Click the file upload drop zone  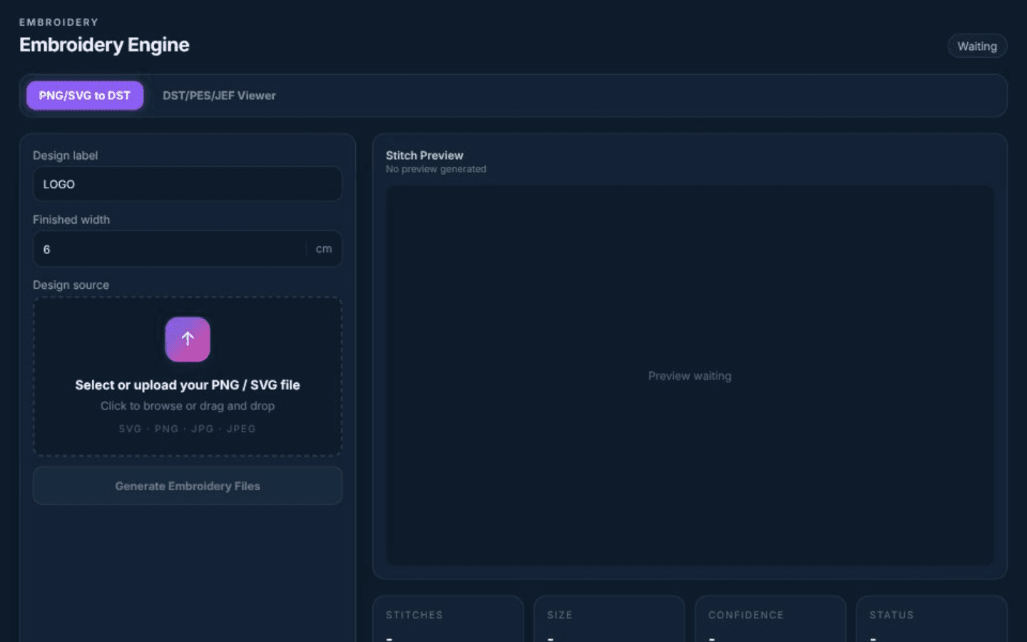[188, 377]
